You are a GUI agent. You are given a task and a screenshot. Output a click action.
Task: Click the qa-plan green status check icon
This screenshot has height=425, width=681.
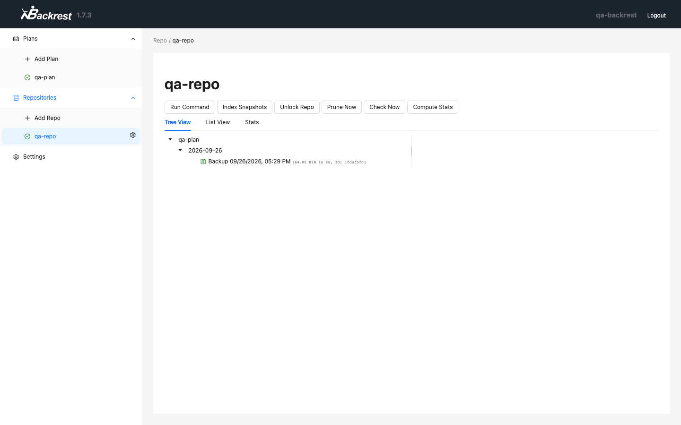click(27, 77)
